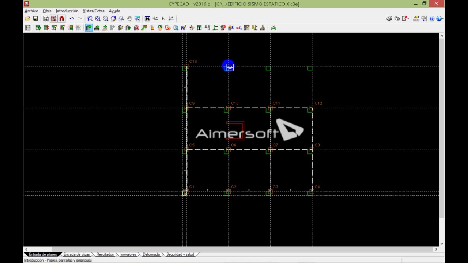Switch to the Deformada tab
The image size is (468, 263).
click(151, 254)
